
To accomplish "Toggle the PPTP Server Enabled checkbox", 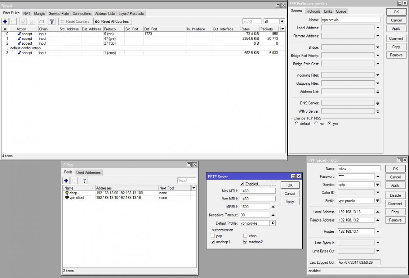I will (x=242, y=184).
